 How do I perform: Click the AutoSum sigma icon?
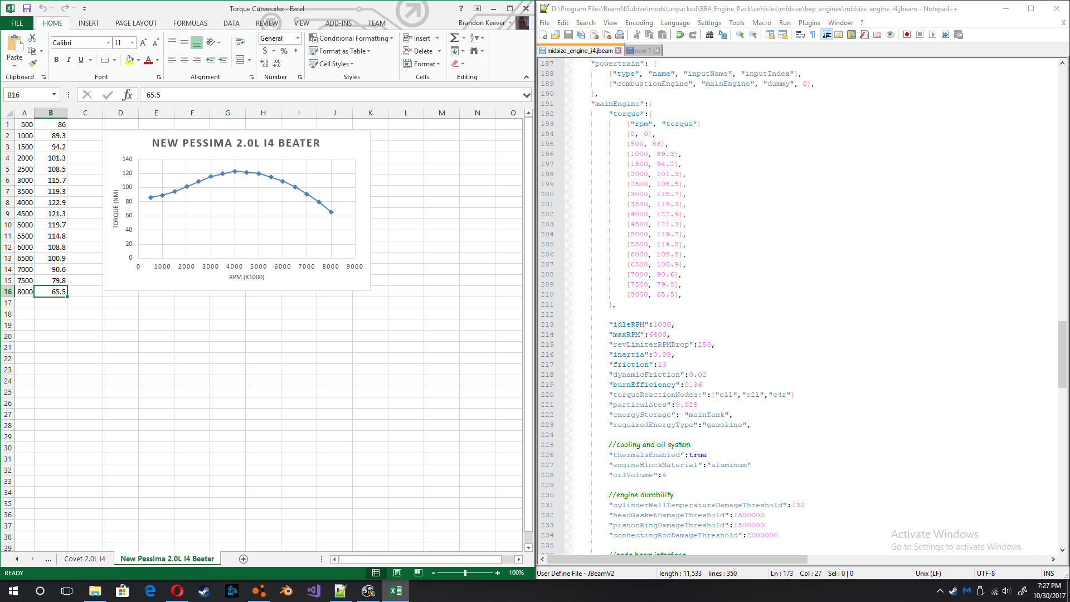455,38
